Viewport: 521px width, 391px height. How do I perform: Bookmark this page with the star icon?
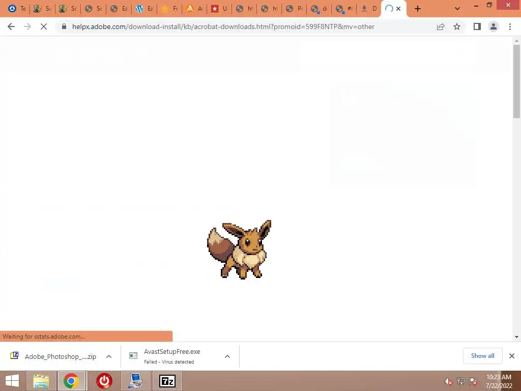coord(457,26)
